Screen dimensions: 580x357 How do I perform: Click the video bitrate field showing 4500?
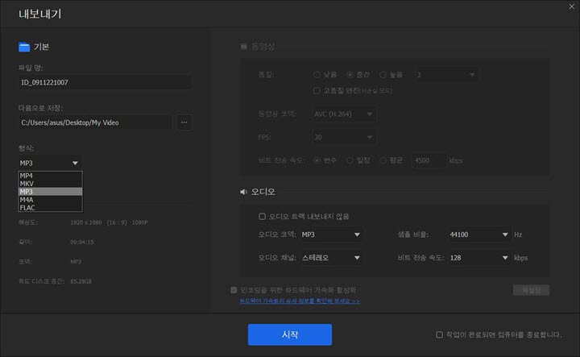click(x=429, y=160)
